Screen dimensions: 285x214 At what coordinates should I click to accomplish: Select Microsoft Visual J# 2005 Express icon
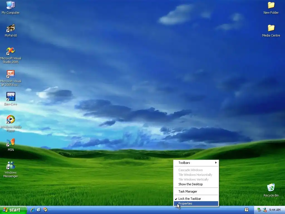11,78
